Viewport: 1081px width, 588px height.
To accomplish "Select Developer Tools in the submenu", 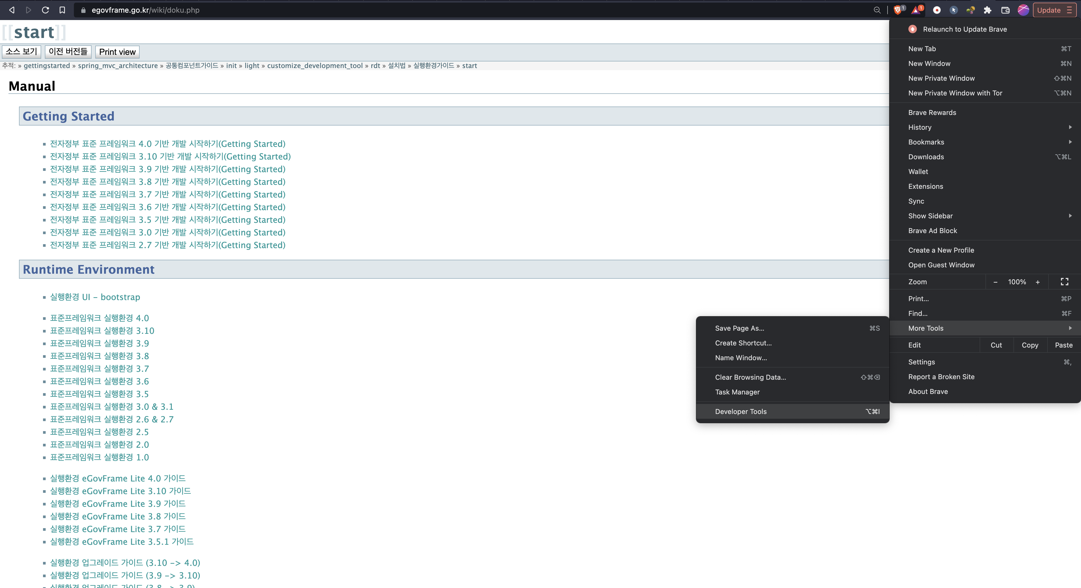I will (741, 411).
